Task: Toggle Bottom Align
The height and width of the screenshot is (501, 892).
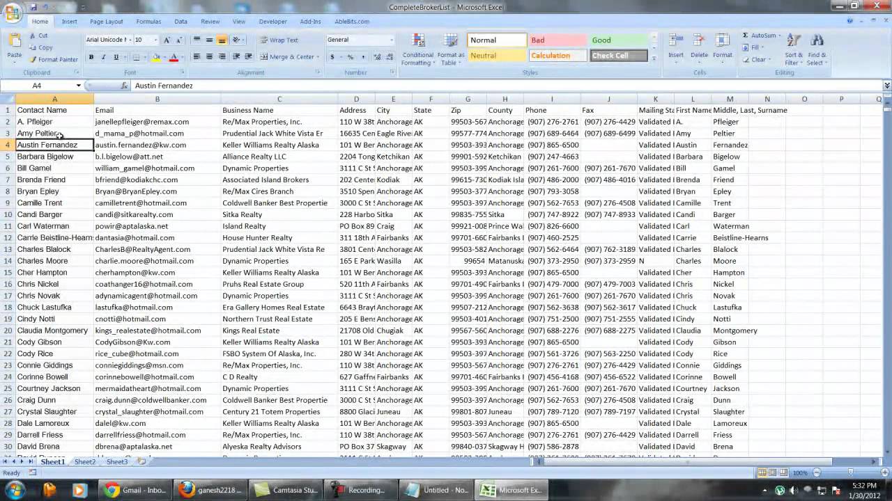Action: tap(222, 40)
